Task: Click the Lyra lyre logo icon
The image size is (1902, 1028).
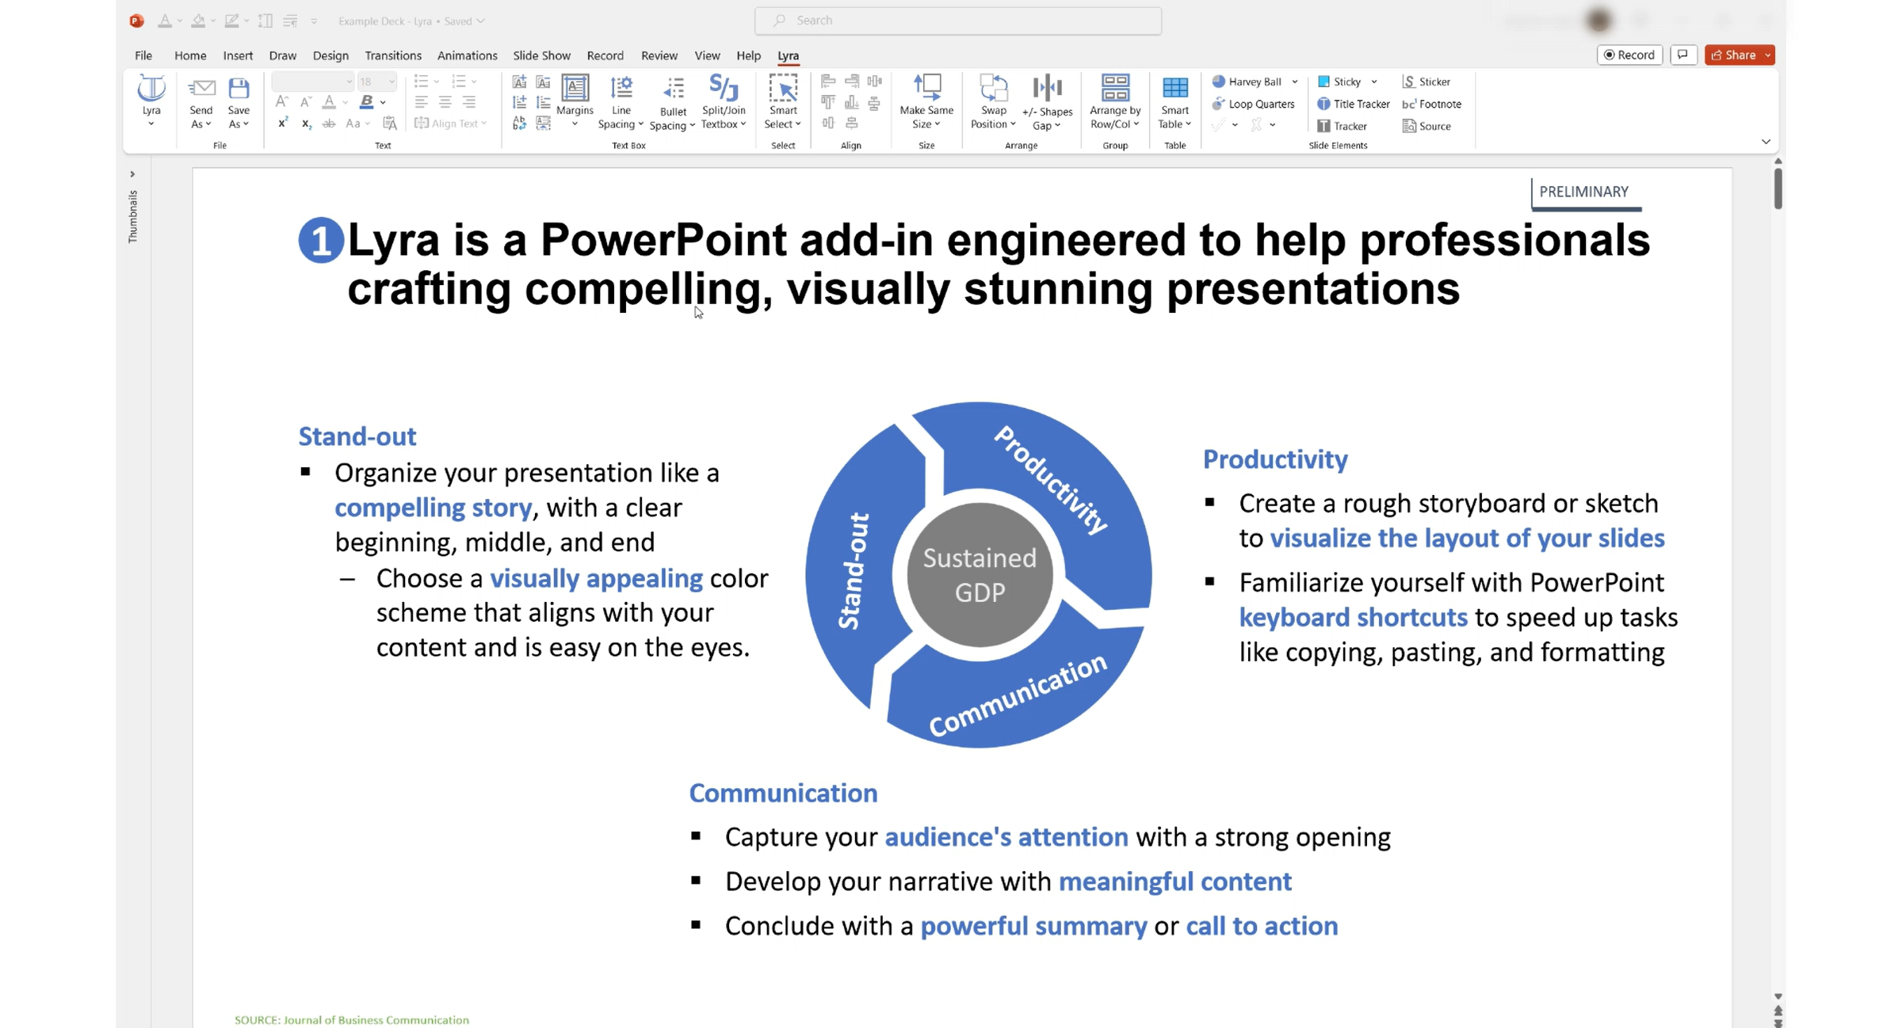Action: pyautogui.click(x=151, y=89)
